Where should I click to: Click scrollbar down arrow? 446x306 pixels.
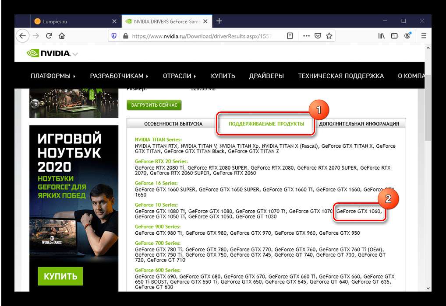point(428,289)
